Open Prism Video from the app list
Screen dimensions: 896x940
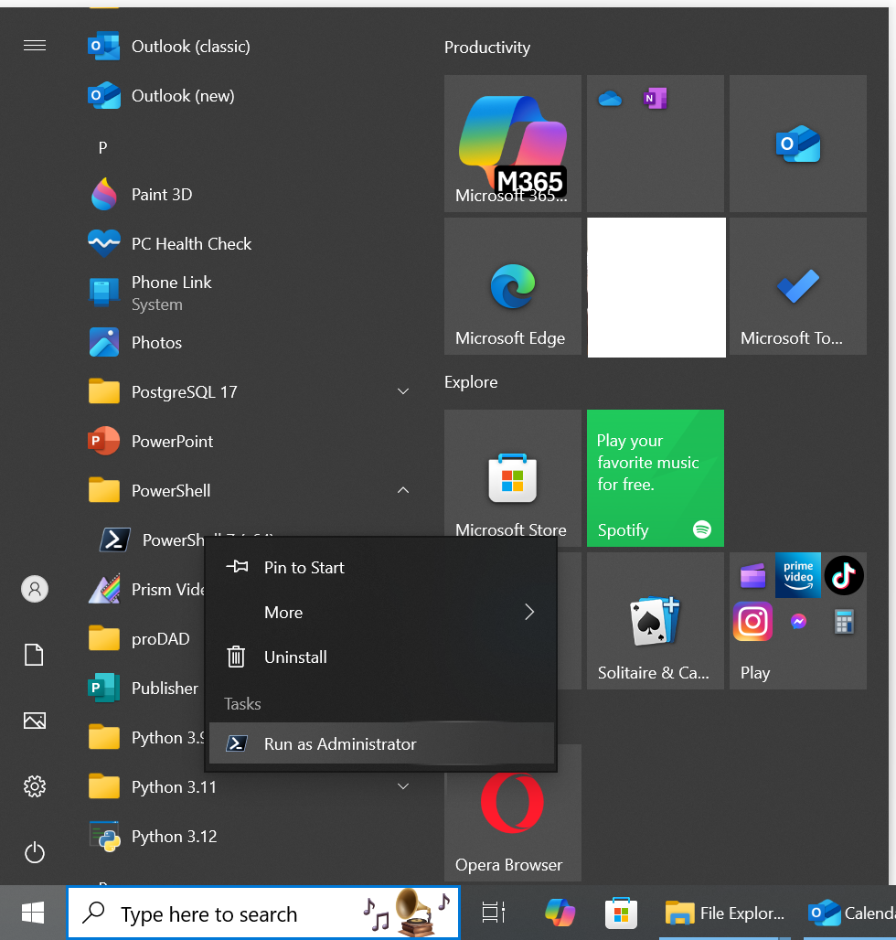145,590
